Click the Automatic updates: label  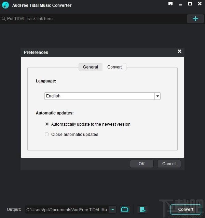pyautogui.click(x=55, y=113)
